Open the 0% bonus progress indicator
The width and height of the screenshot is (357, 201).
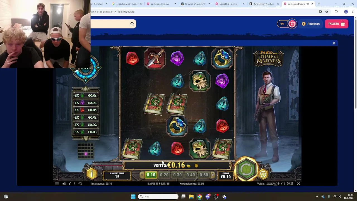(282, 24)
